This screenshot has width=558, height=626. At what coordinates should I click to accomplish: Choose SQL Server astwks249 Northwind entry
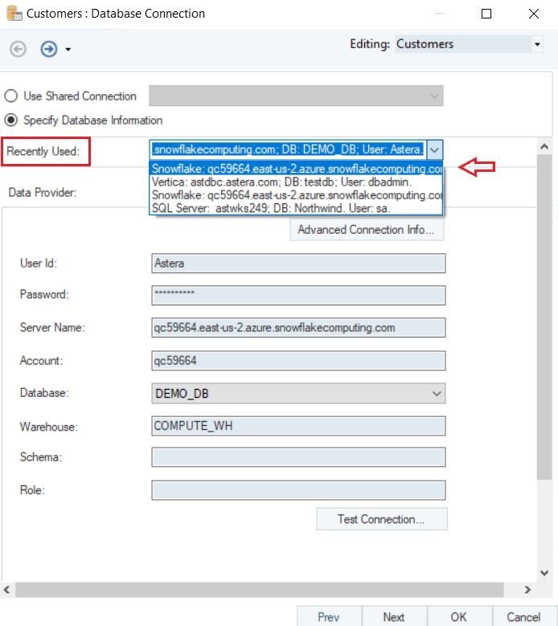[x=297, y=208]
